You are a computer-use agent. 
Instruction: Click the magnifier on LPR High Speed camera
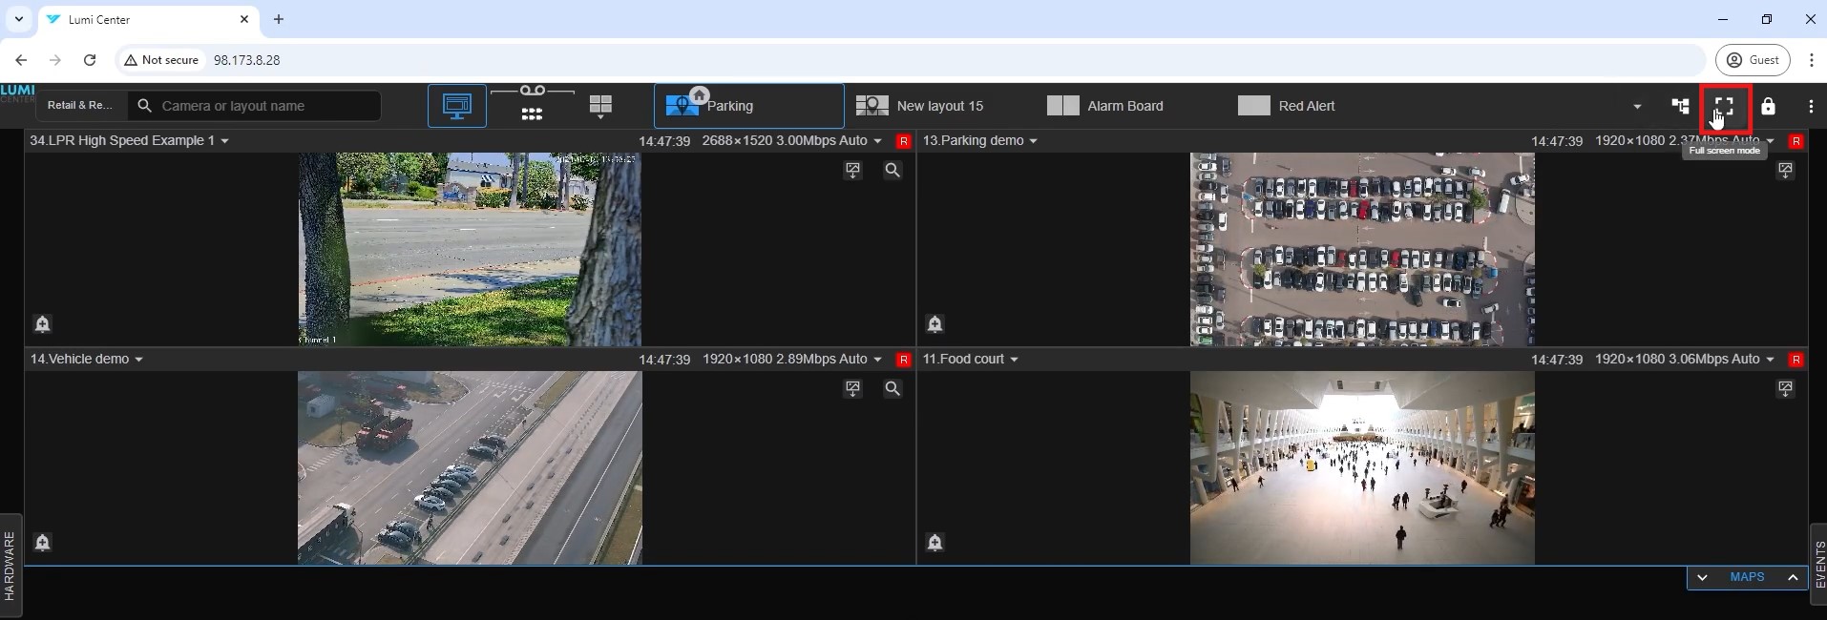892,170
